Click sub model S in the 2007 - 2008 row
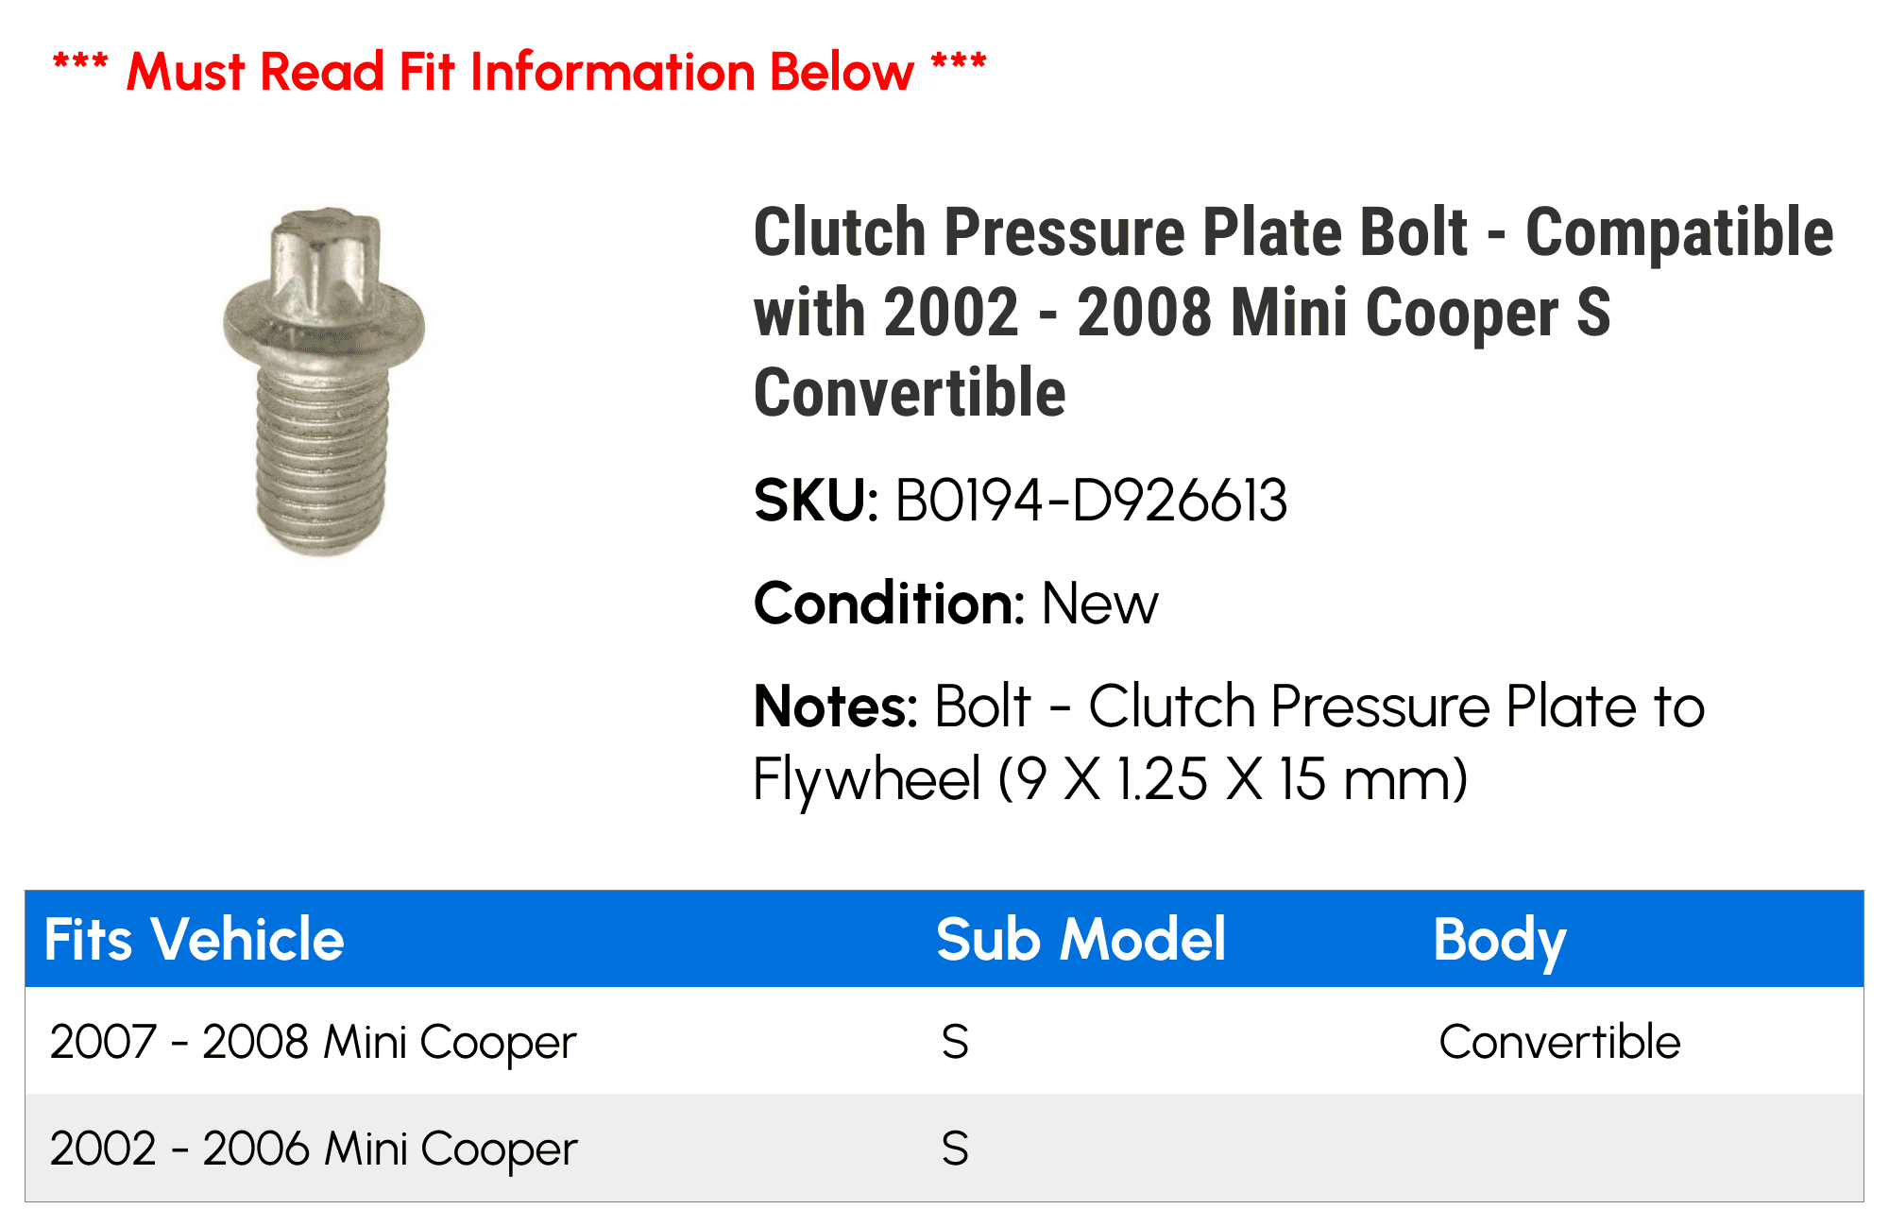This screenshot has width=1889, height=1226. tap(955, 1042)
